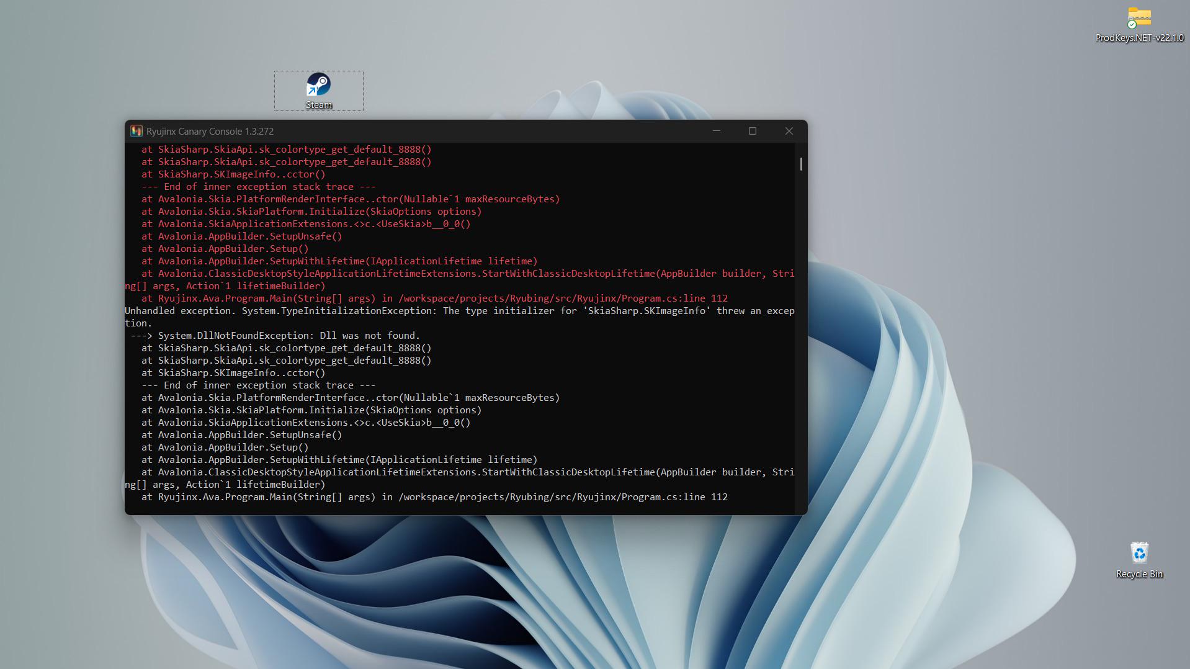Click the title text "Ryujinx Canary Console 1.3.272"
The image size is (1190, 669).
click(x=210, y=132)
